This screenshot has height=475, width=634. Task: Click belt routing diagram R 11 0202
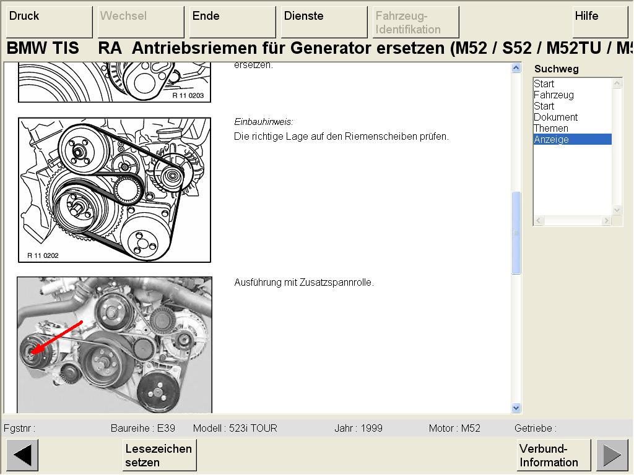[x=115, y=190]
